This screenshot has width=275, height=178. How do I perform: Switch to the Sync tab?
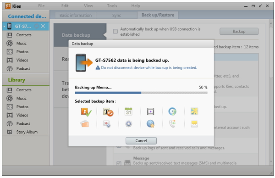(116, 16)
